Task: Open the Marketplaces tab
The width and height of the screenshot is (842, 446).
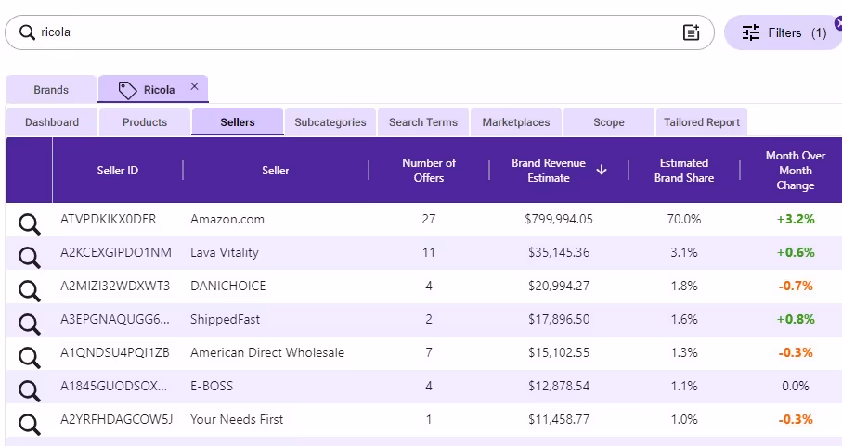Action: point(516,122)
